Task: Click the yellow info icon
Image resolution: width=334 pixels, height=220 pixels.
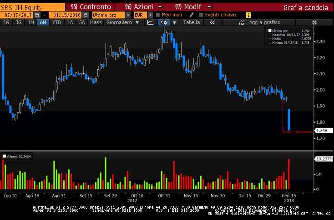Action: point(248,15)
